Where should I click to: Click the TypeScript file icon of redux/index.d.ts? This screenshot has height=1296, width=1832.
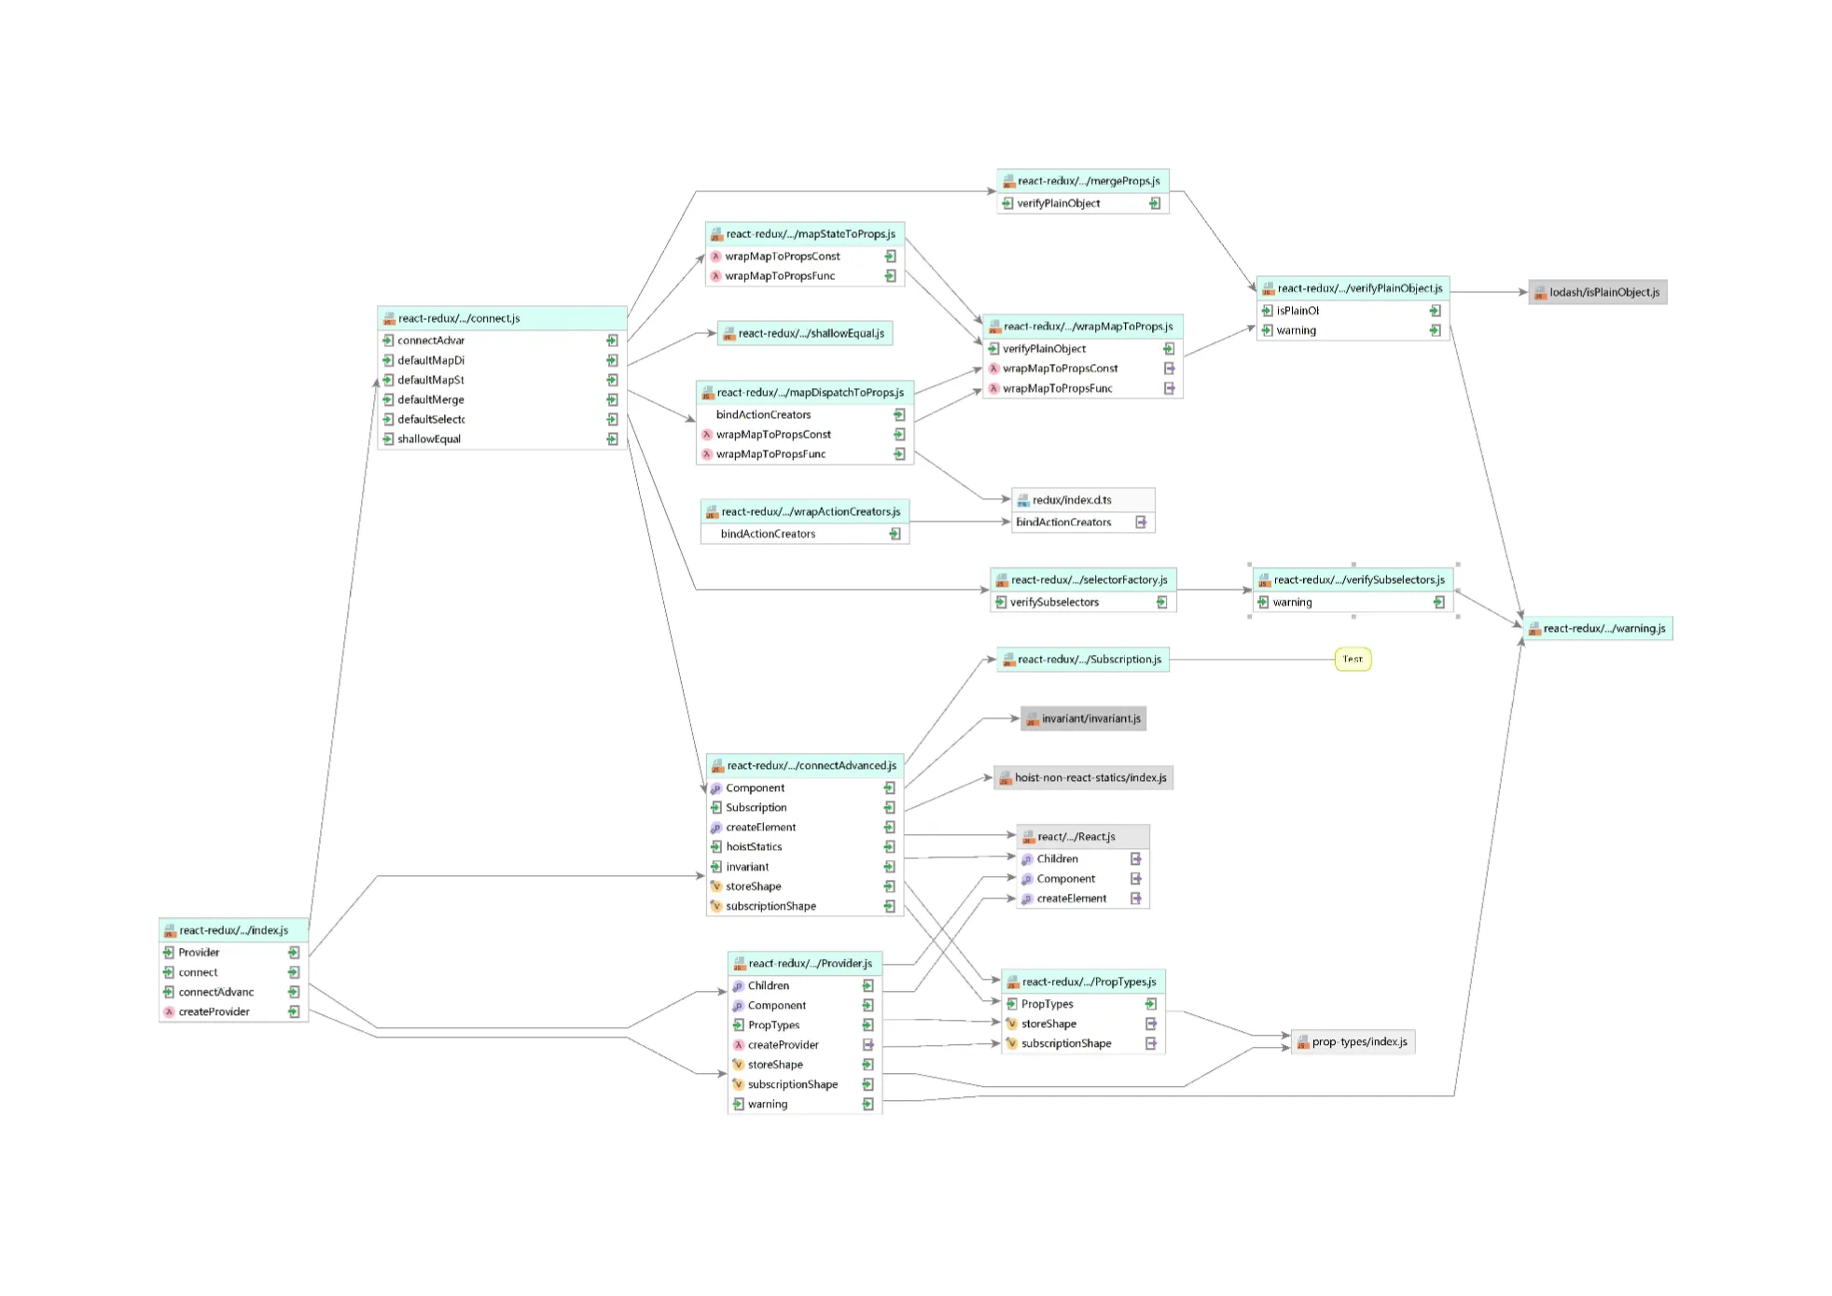[1023, 501]
